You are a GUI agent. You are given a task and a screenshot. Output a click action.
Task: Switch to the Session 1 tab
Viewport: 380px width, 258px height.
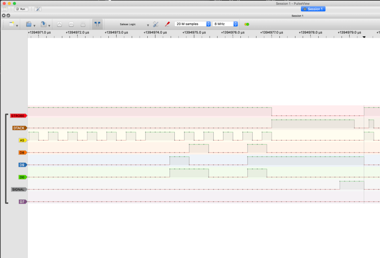click(x=315, y=9)
